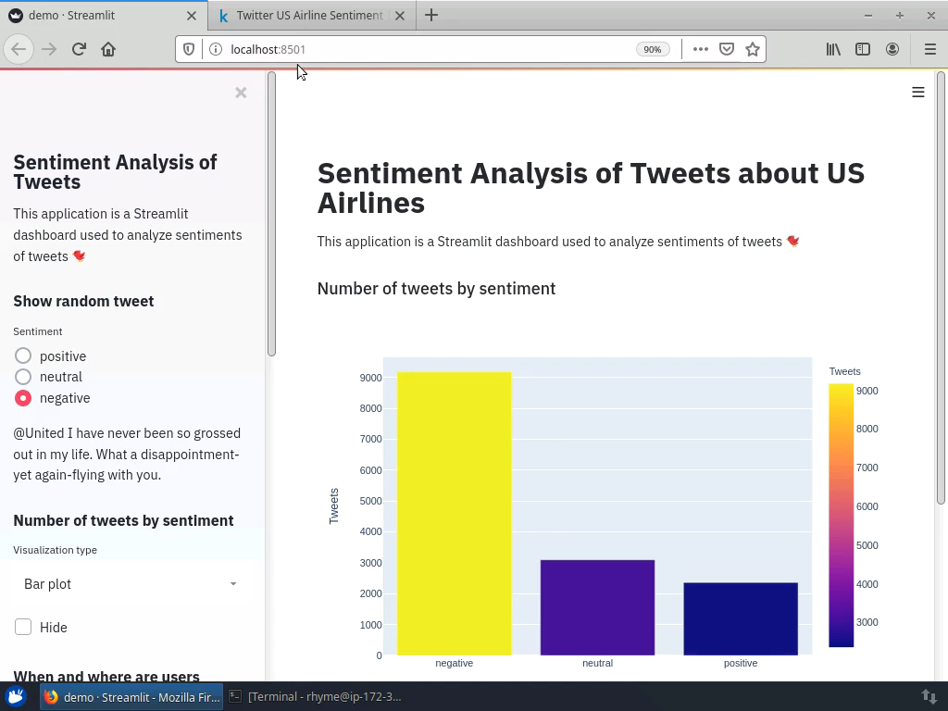Open the Firefox account icon
Image resolution: width=948 pixels, height=711 pixels.
click(x=892, y=49)
